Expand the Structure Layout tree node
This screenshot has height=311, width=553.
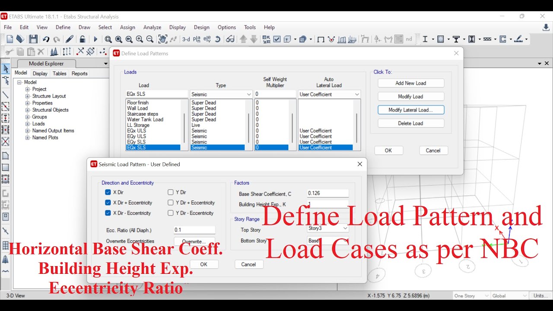pos(28,96)
